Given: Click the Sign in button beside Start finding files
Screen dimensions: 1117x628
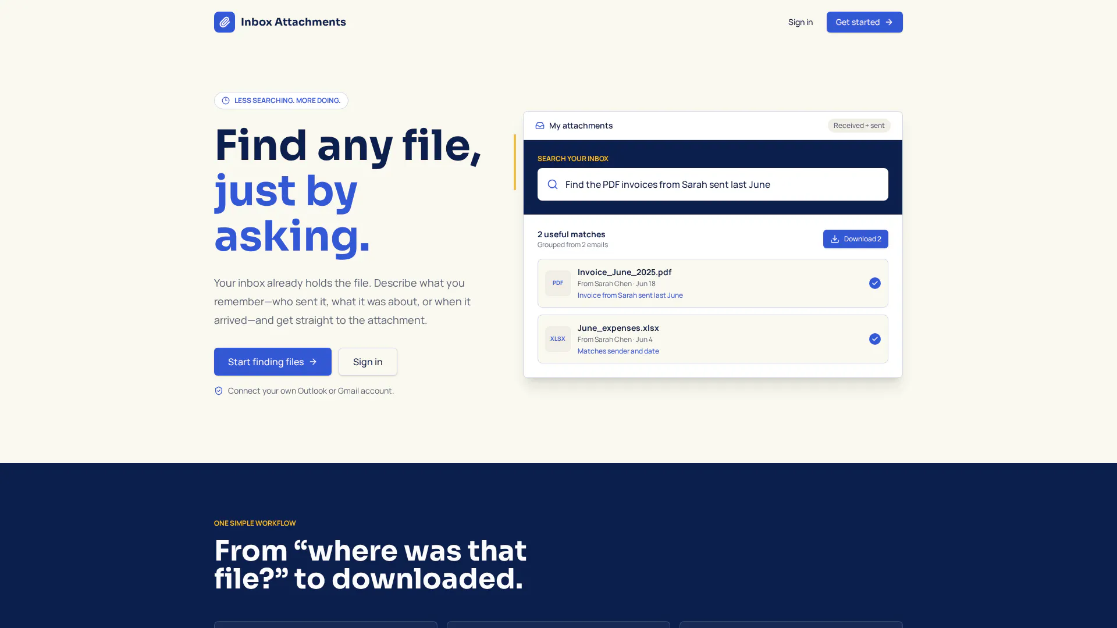Looking at the screenshot, I should [x=368, y=362].
